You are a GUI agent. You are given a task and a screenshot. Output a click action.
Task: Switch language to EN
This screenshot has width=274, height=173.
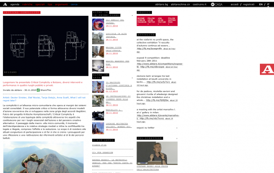tap(261, 4)
